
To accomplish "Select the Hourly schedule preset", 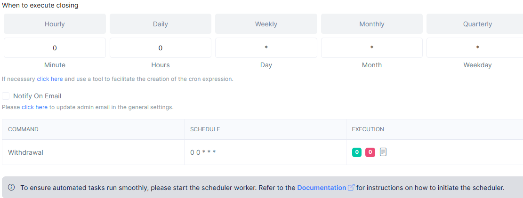I will [x=55, y=24].
